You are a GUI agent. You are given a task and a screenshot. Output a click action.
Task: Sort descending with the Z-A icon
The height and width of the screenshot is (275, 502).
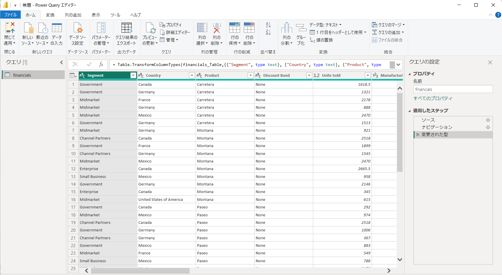point(268,32)
